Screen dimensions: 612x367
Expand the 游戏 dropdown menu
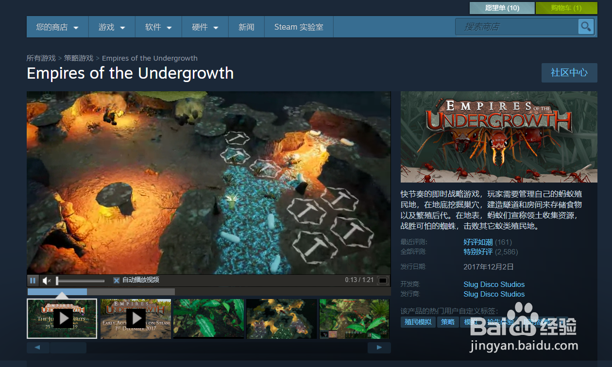(112, 27)
